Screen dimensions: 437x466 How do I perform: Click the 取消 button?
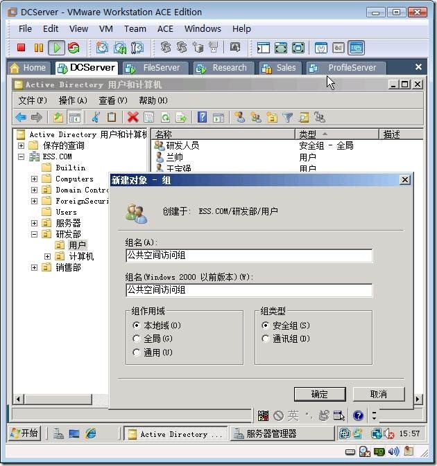click(379, 395)
